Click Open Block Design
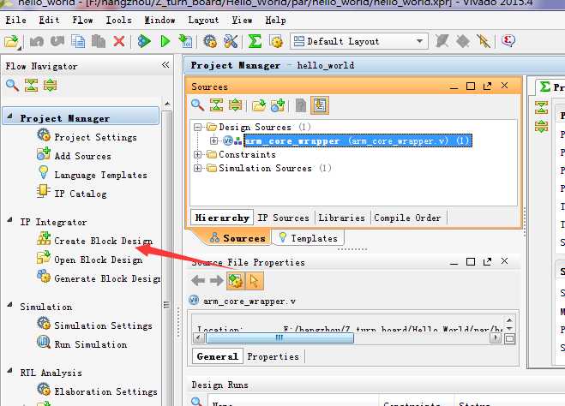The image size is (565, 406). [90, 260]
